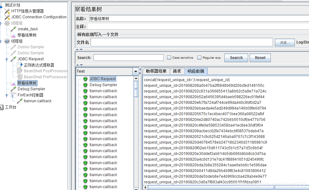Select 测试计划 root node
This screenshot has width=309, height=190.
click(x=12, y=5)
